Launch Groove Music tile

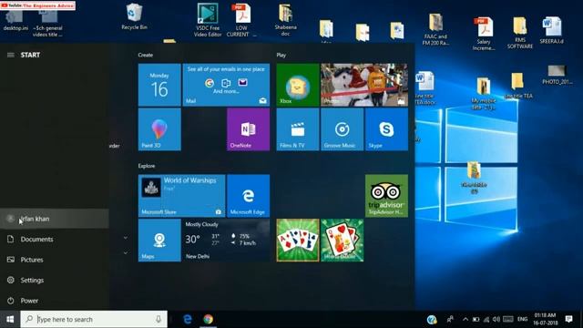pos(343,129)
